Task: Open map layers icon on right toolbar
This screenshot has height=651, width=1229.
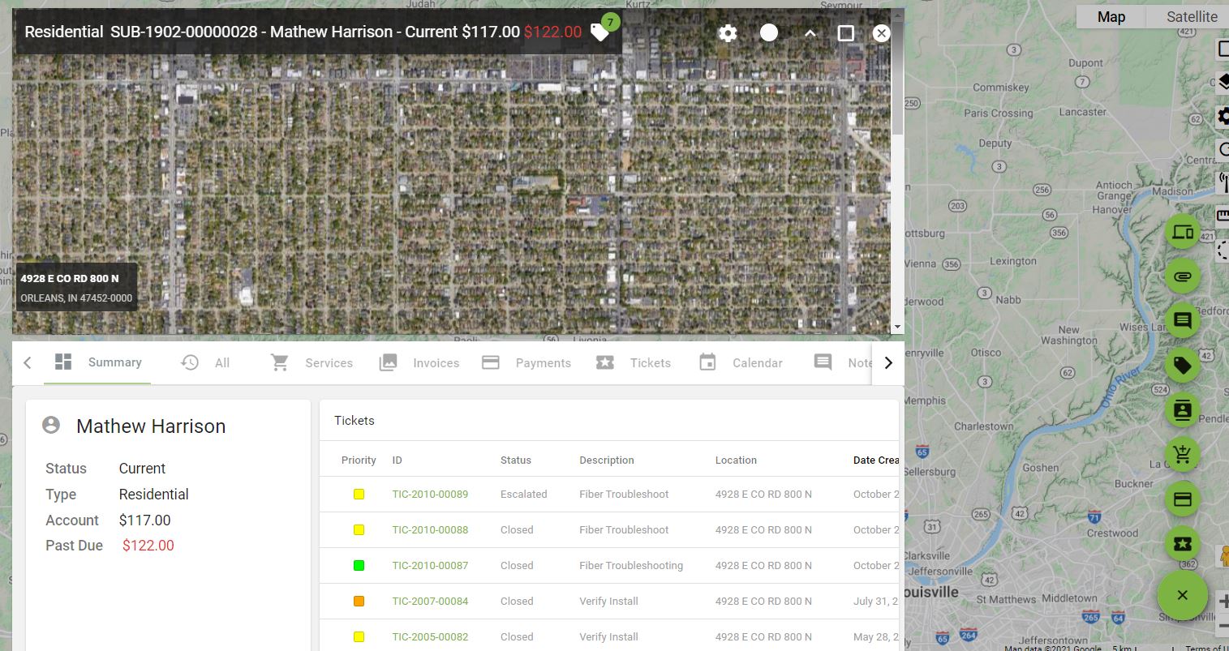Action: pos(1223,82)
